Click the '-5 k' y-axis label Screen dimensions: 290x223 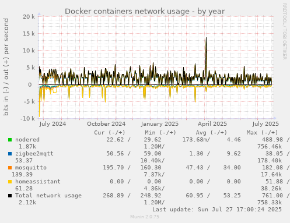coord(29,101)
